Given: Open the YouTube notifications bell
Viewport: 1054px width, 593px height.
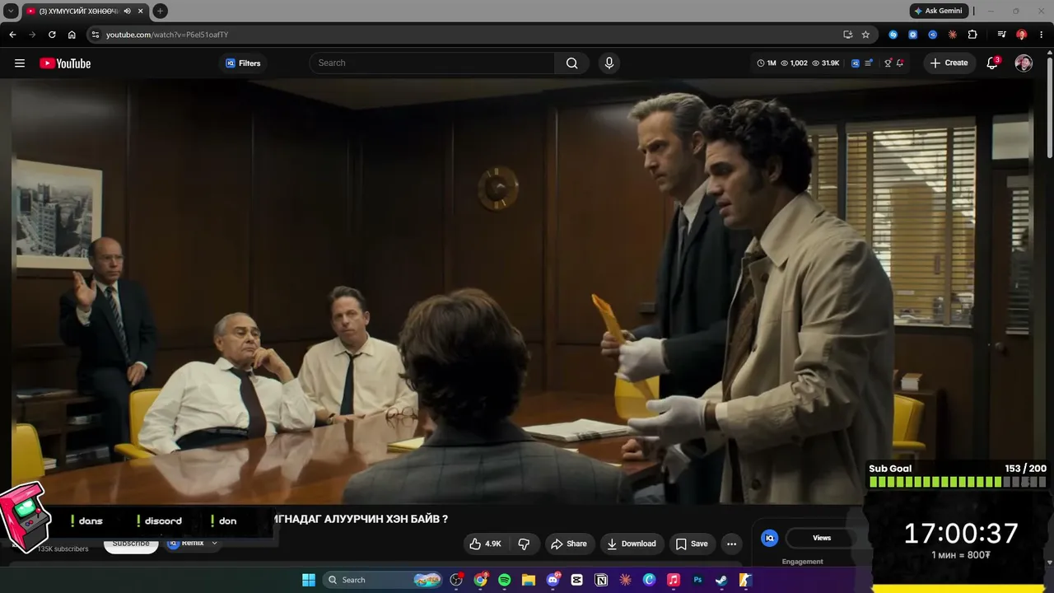Looking at the screenshot, I should pyautogui.click(x=992, y=63).
